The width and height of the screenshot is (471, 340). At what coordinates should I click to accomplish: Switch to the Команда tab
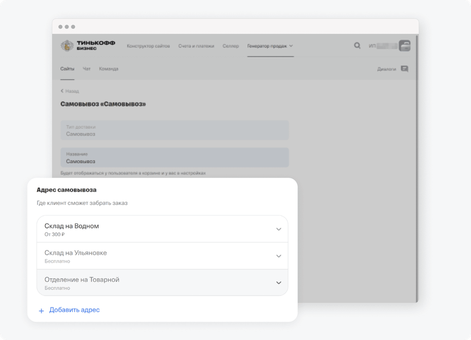coord(109,69)
